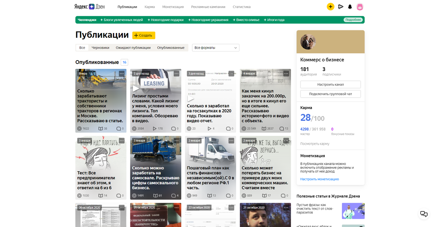The image size is (436, 227).
Task: Open the Монетизация menu item
Action: pyautogui.click(x=173, y=7)
